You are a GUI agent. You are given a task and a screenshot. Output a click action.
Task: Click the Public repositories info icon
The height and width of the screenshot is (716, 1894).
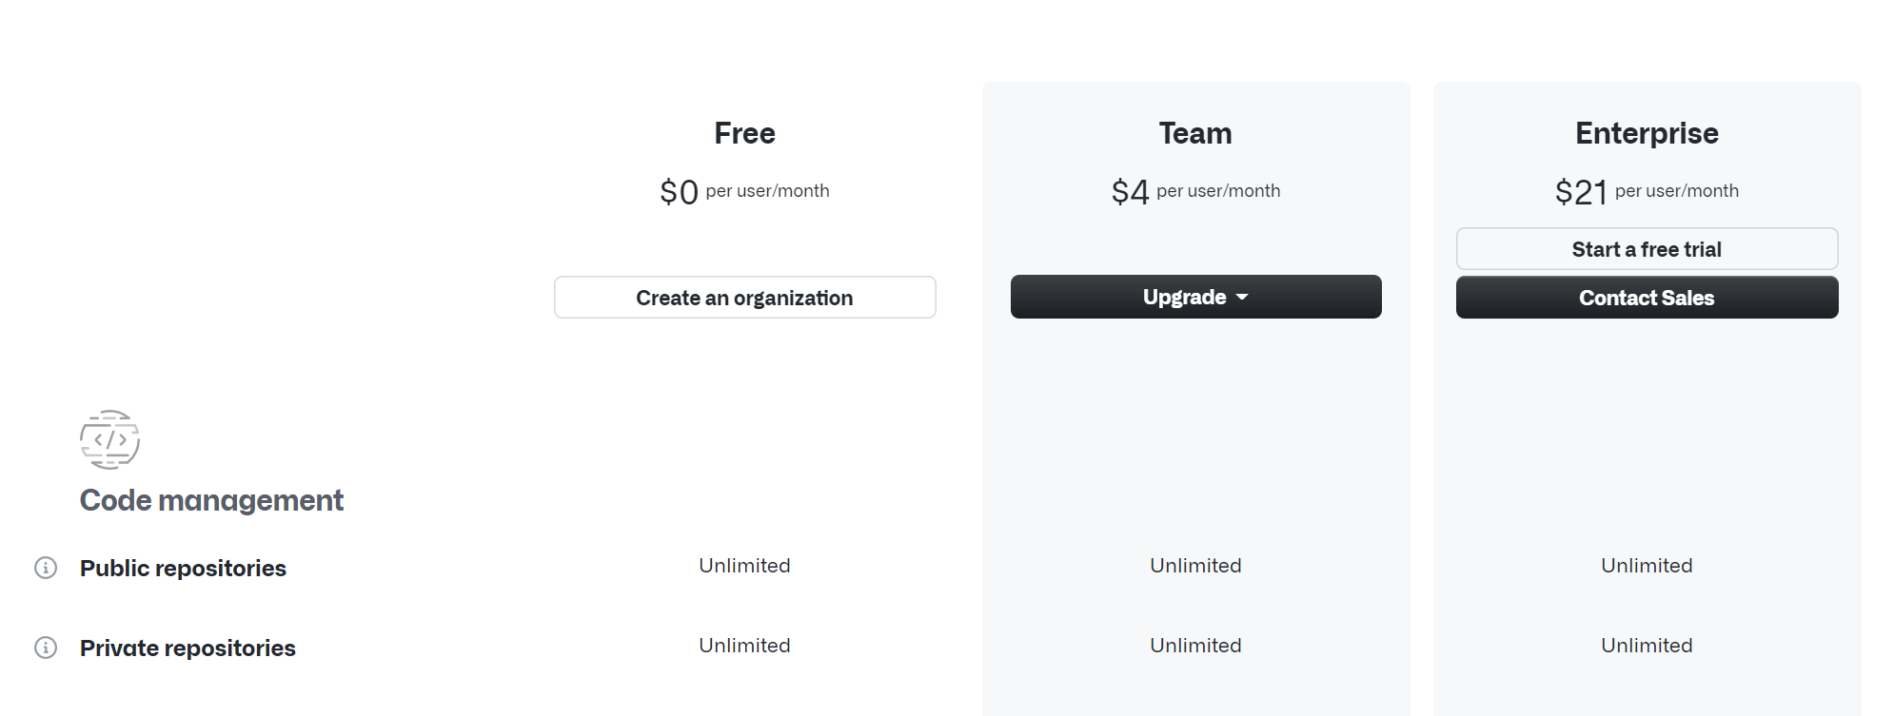coord(46,568)
